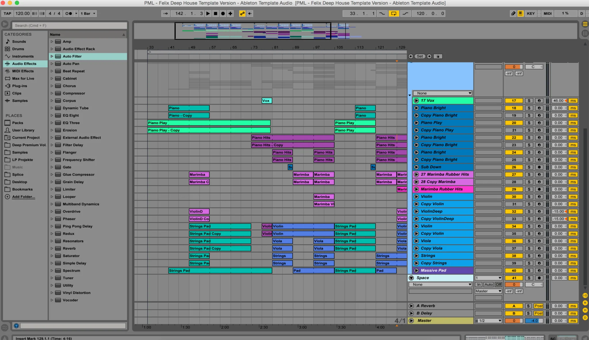The image size is (589, 340).
Task: Click the 17 Vox track delay 46.00
Action: 559,101
